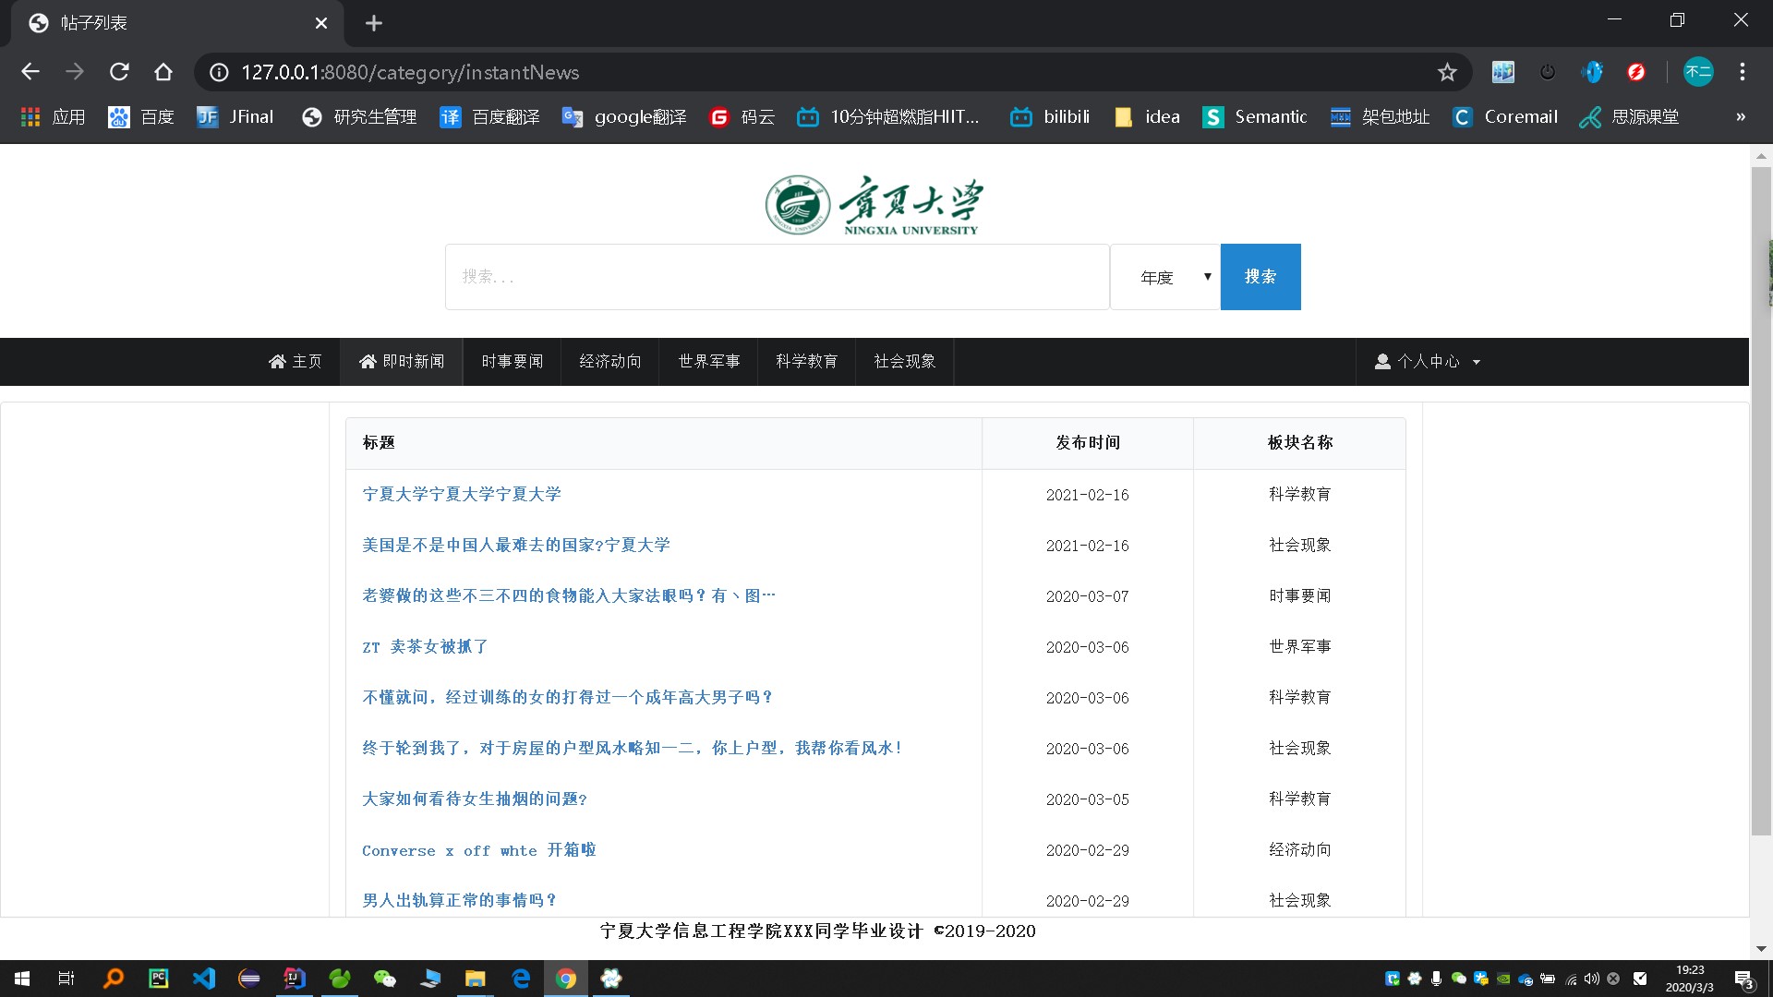Click the Ningxia University logo
The image size is (1773, 997).
[874, 205]
